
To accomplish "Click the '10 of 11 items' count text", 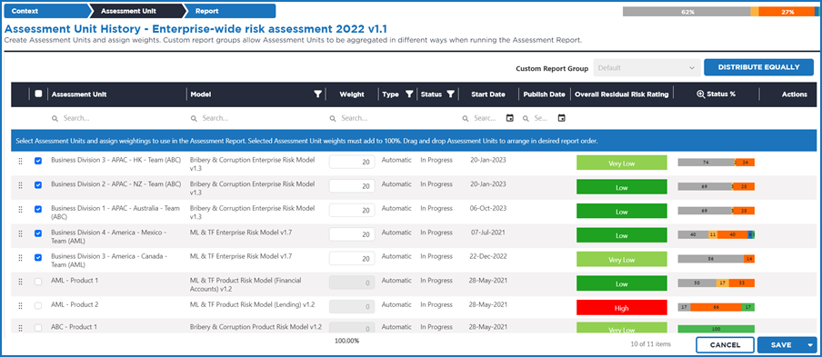I will click(x=650, y=344).
